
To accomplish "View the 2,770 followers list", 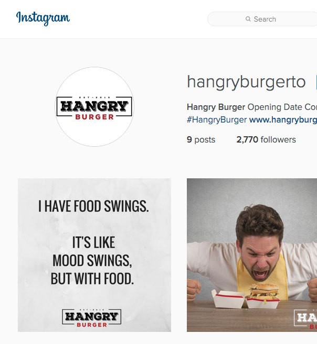I will coord(266,139).
